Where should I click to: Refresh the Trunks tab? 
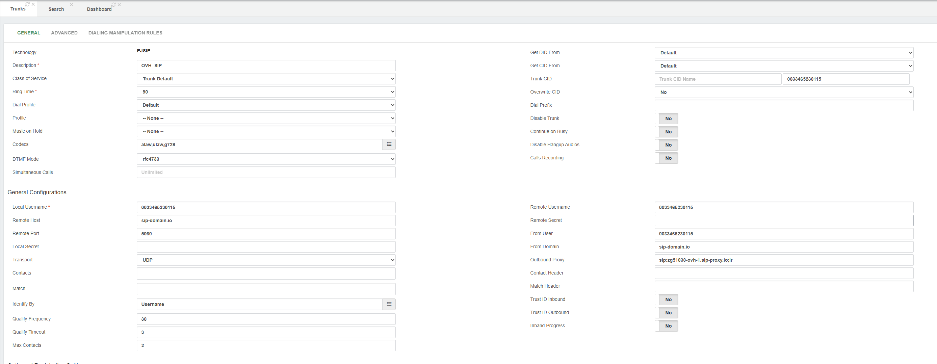[27, 4]
